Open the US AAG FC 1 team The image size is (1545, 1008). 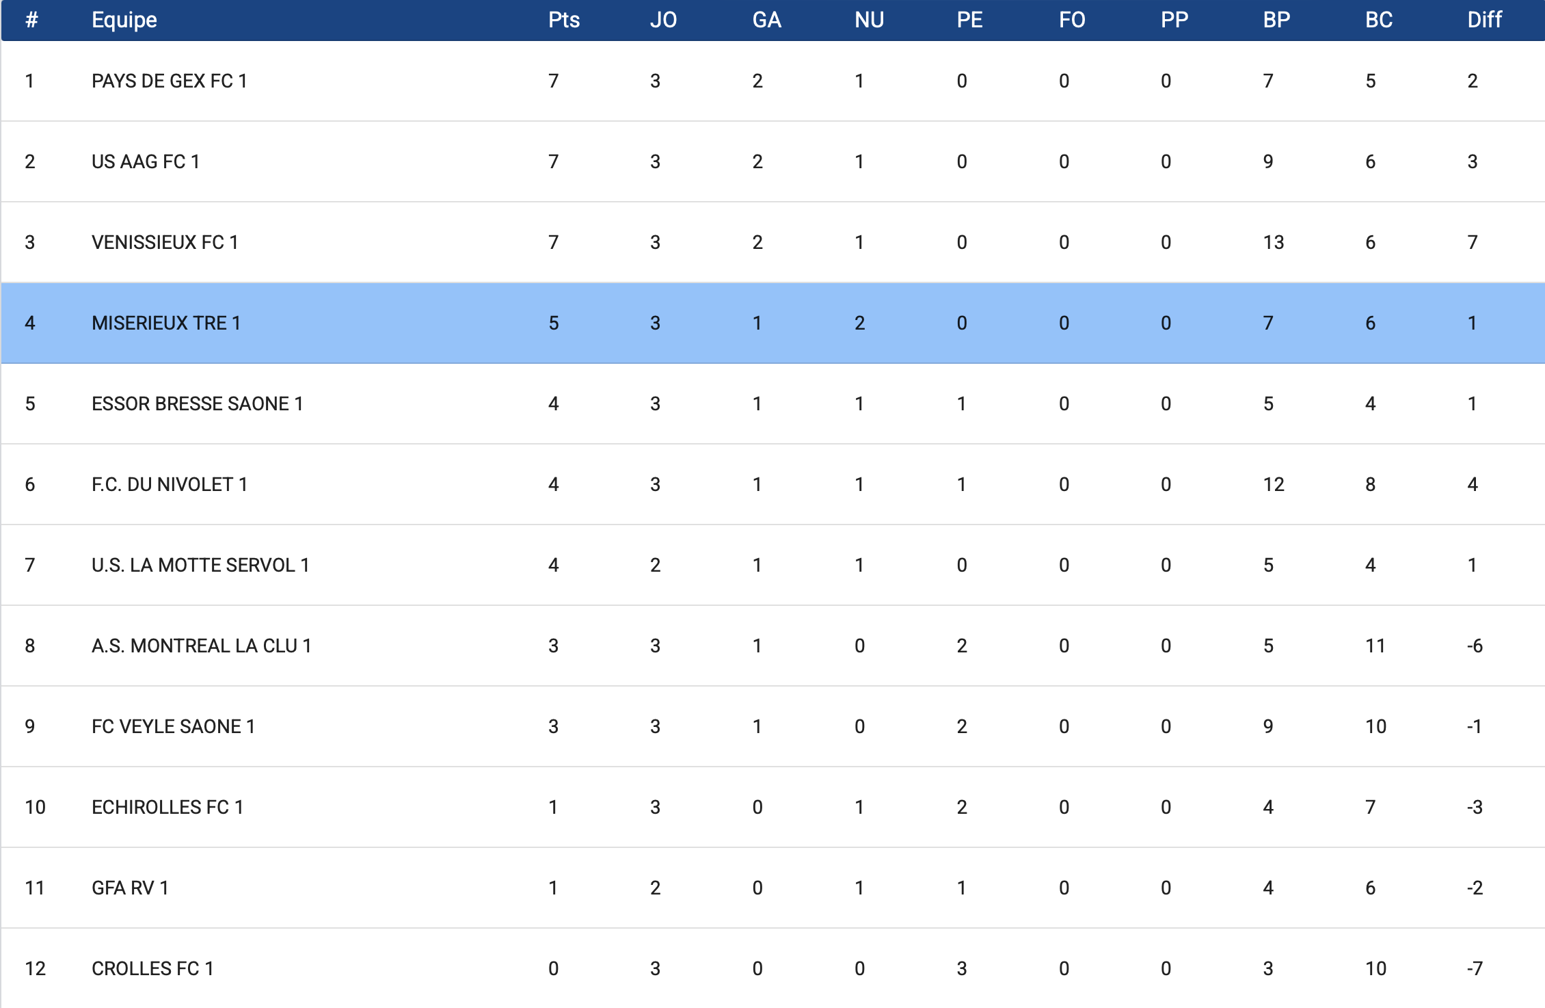146,162
